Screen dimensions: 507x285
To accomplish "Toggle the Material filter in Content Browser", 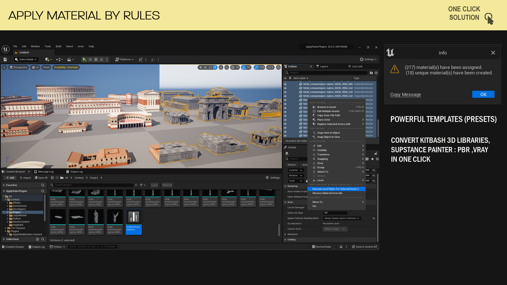I will tap(167, 185).
